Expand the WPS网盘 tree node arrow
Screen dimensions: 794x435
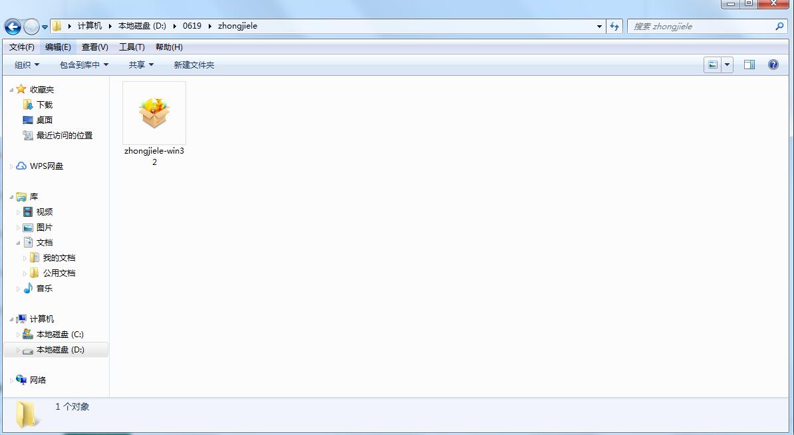pos(11,166)
